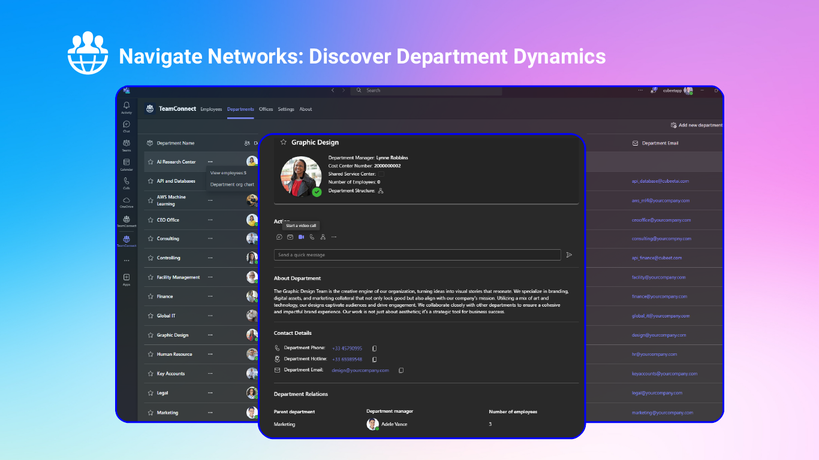Copy the Department Phone number
This screenshot has height=460, width=819.
[374, 348]
